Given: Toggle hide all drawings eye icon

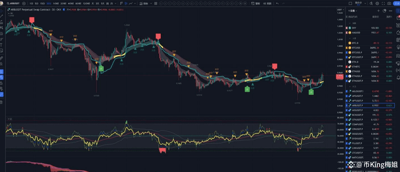Looking at the screenshot, I should point(1,89).
